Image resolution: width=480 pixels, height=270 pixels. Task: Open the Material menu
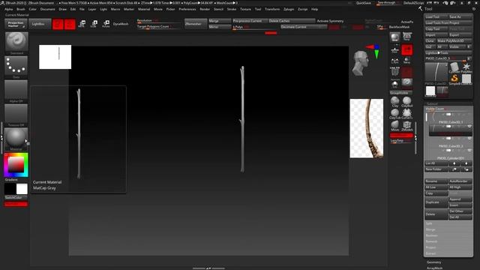coord(144,9)
